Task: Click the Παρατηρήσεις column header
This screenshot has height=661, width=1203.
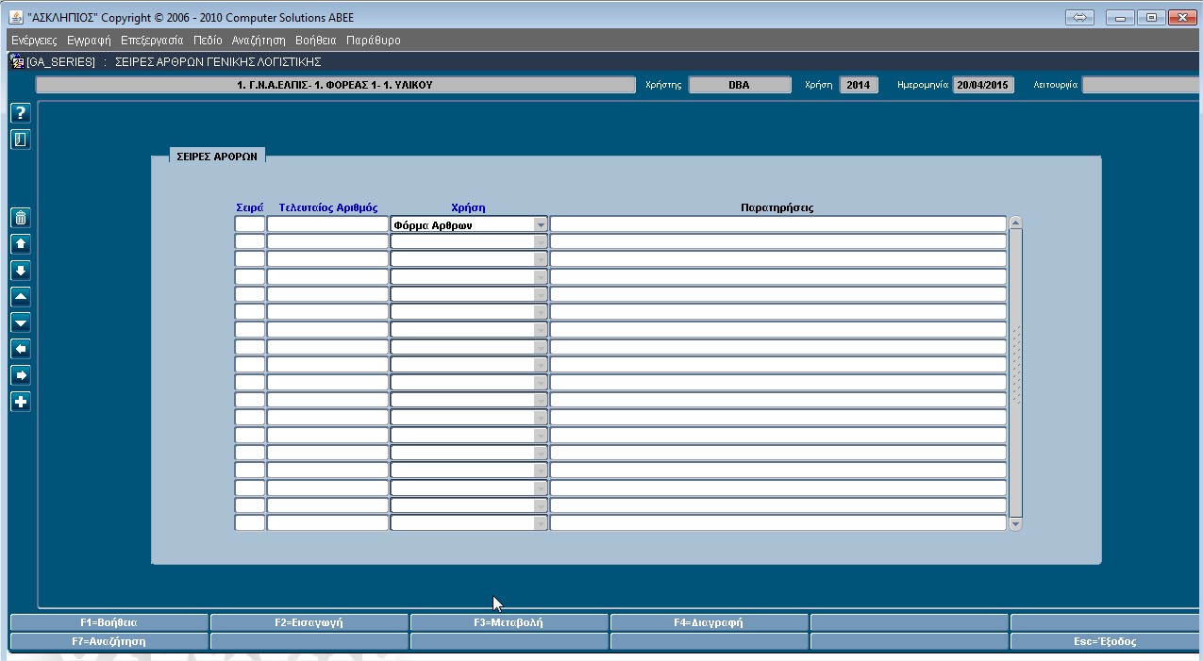Action: coord(777,207)
